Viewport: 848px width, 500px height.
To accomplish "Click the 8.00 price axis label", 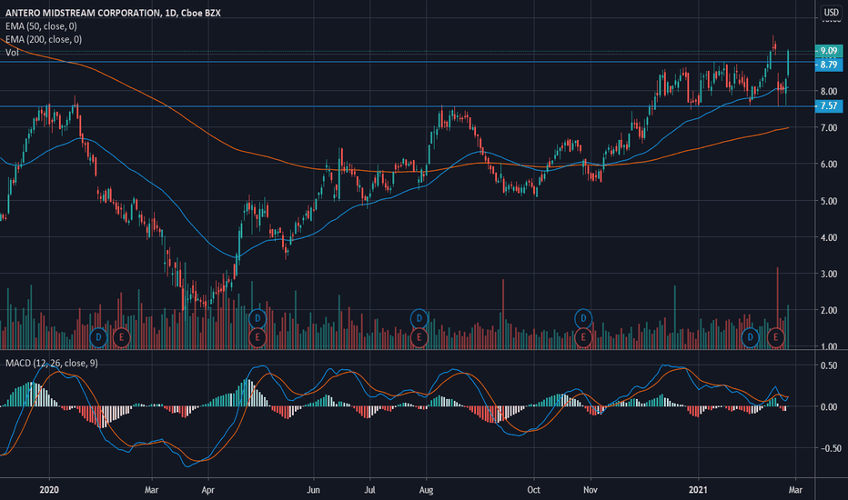I will (829, 91).
